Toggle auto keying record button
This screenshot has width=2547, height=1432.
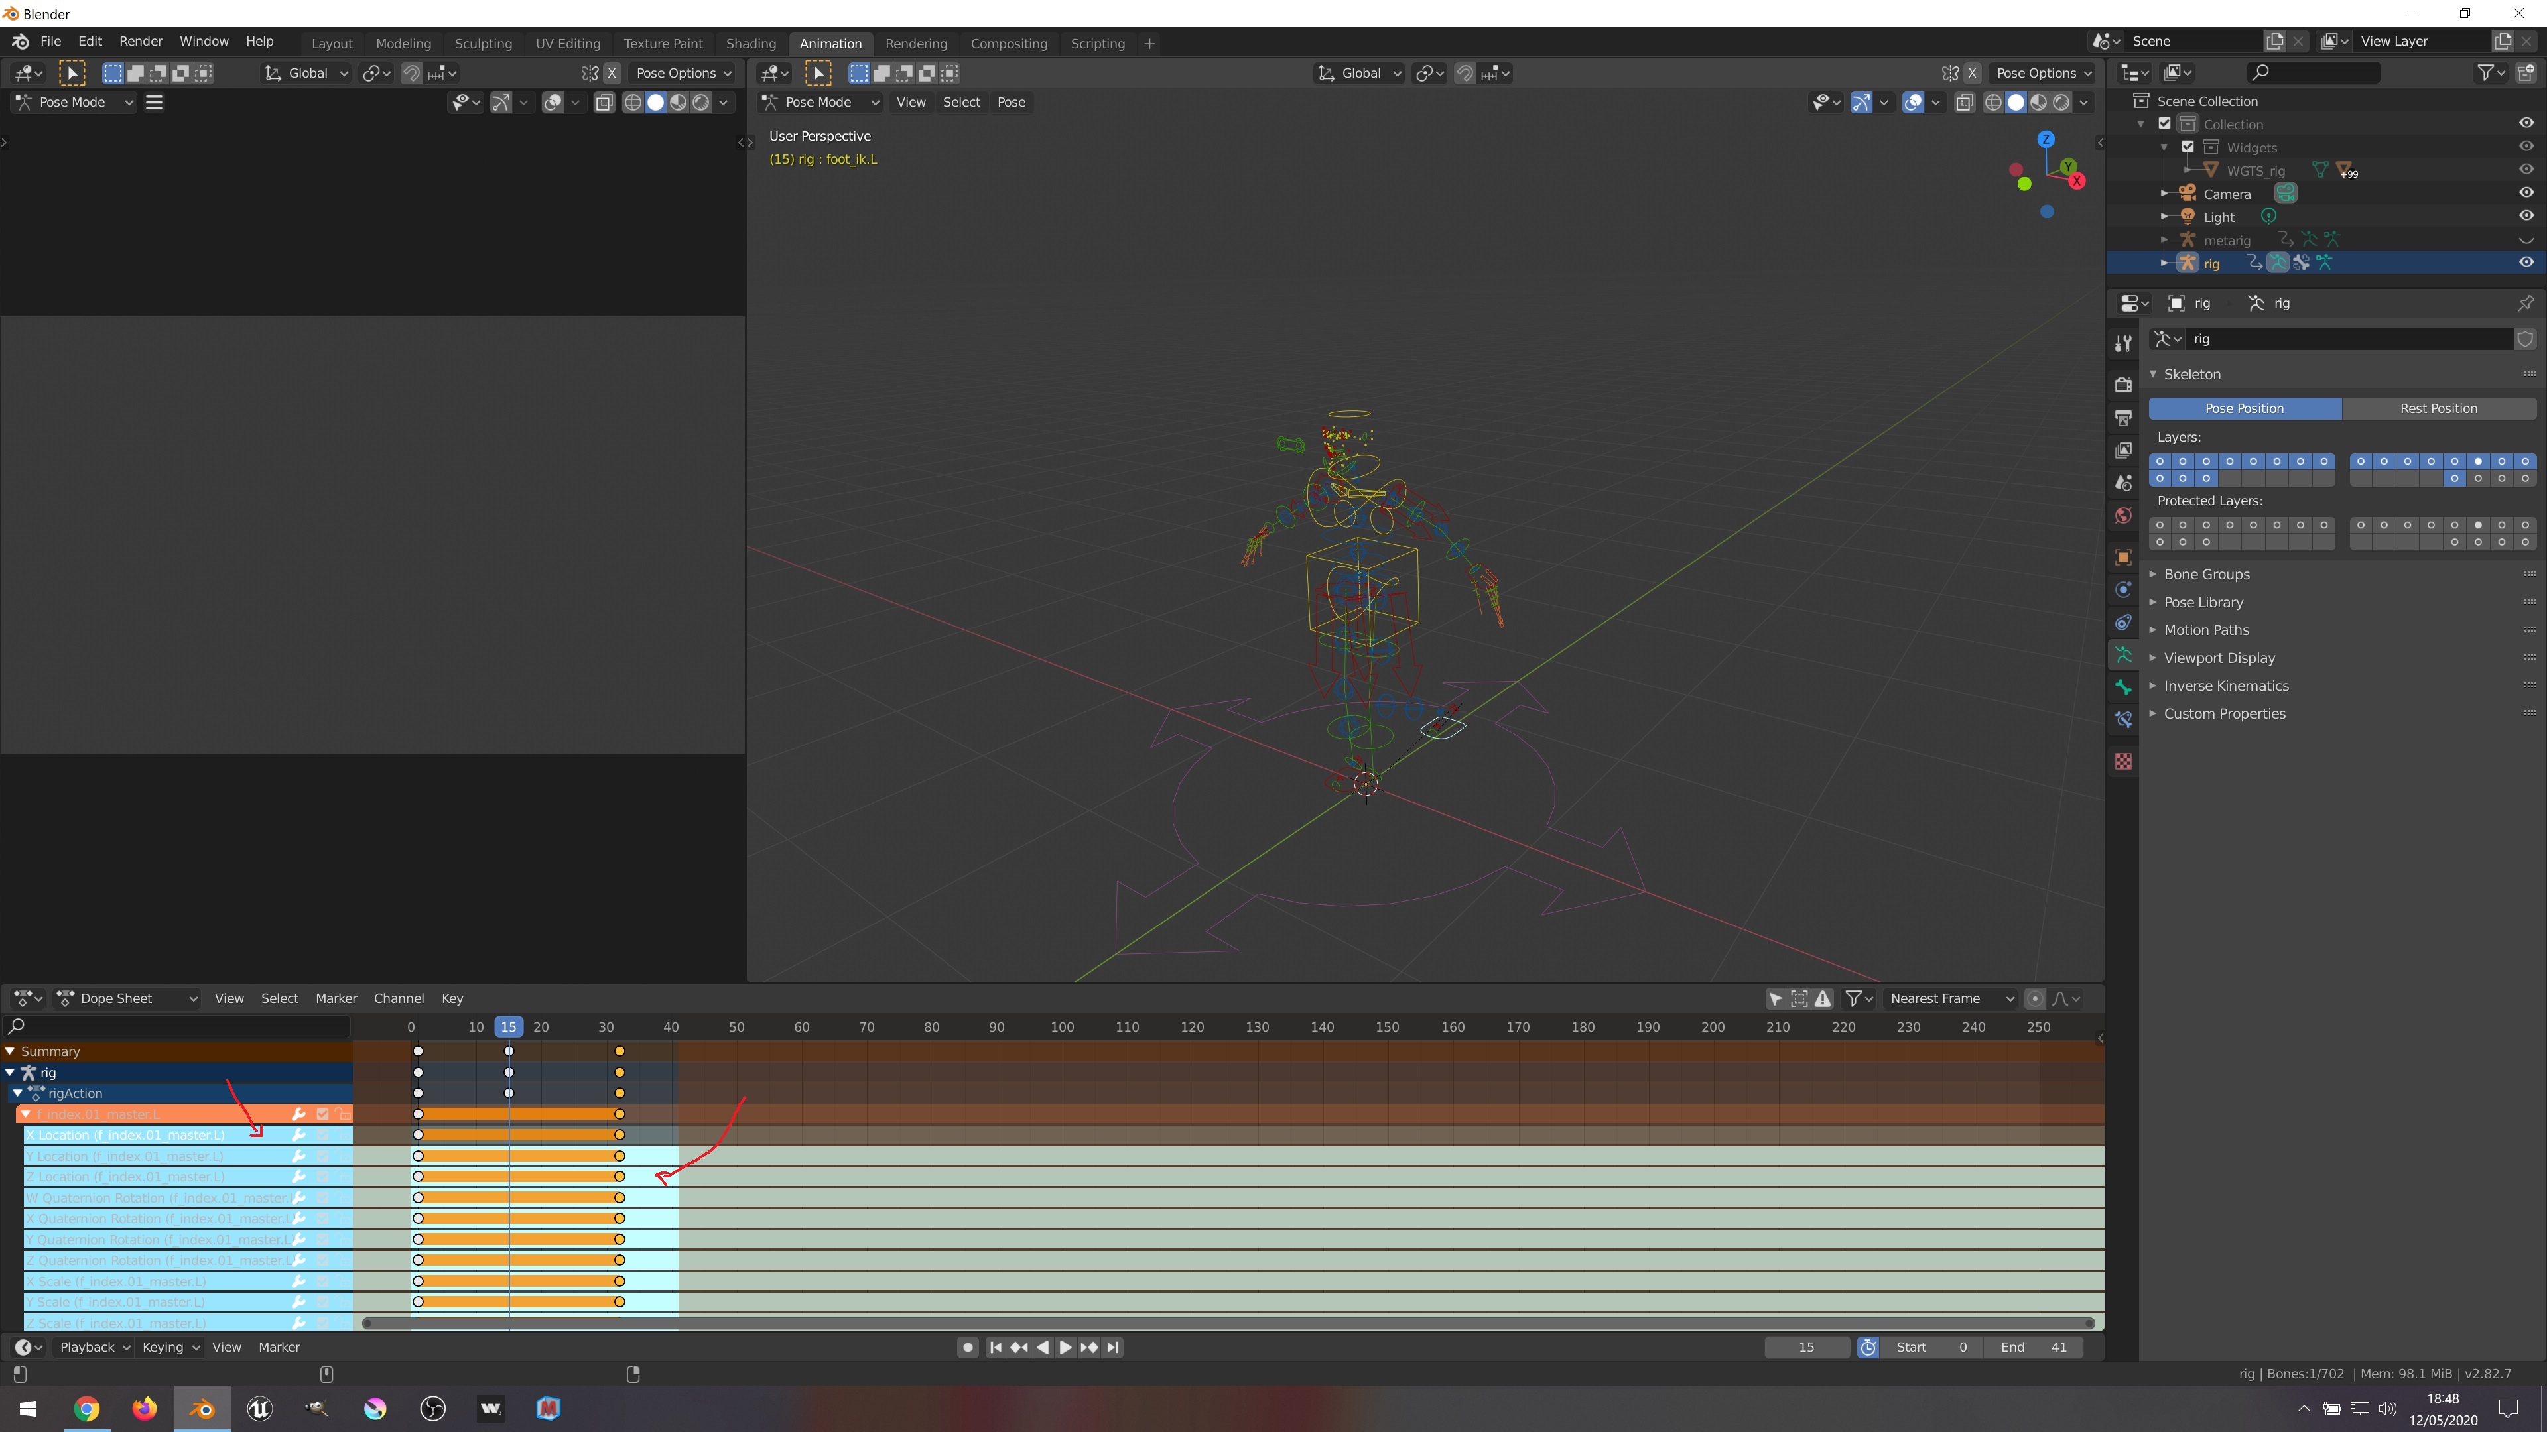[x=968, y=1347]
